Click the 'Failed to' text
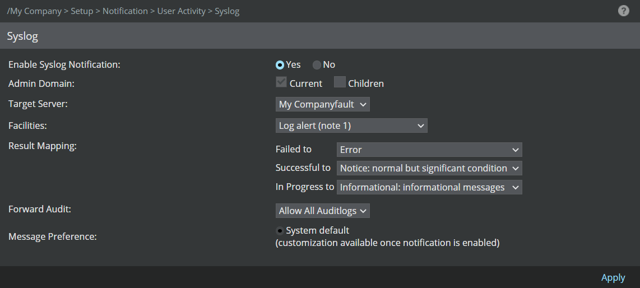Image resolution: width=640 pixels, height=288 pixels. [x=294, y=149]
